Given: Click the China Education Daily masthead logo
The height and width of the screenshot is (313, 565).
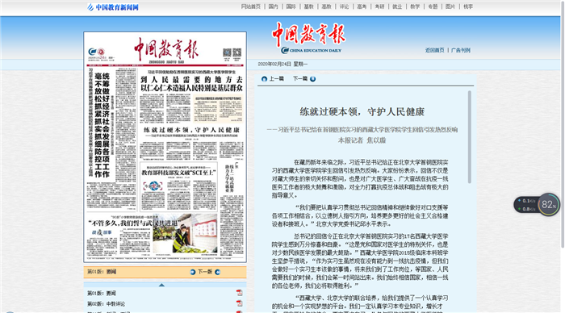Looking at the screenshot, I should click(308, 38).
